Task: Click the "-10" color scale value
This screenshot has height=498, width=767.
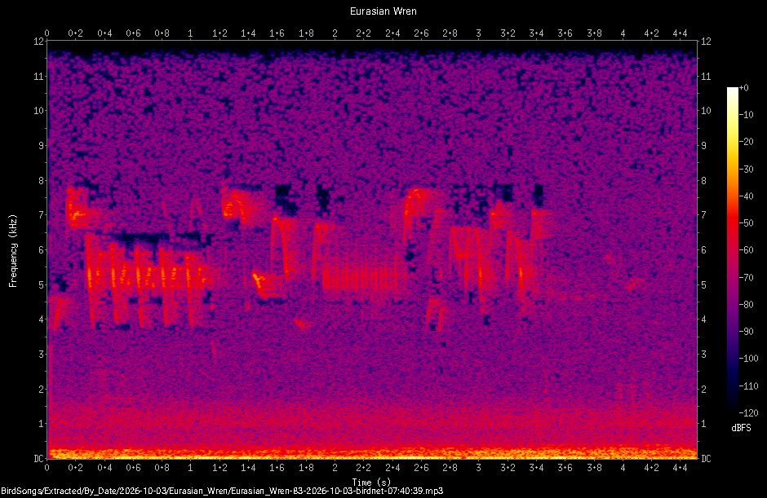Action: coord(746,115)
